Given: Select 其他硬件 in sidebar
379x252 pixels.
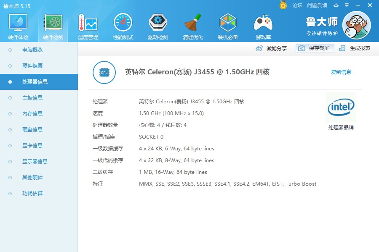Looking at the screenshot, I should point(39,178).
